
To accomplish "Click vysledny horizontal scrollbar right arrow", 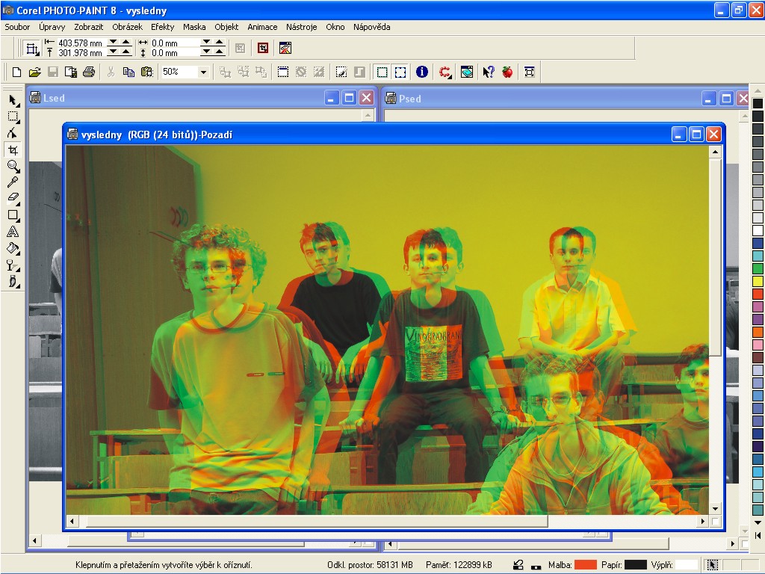I will pyautogui.click(x=702, y=521).
